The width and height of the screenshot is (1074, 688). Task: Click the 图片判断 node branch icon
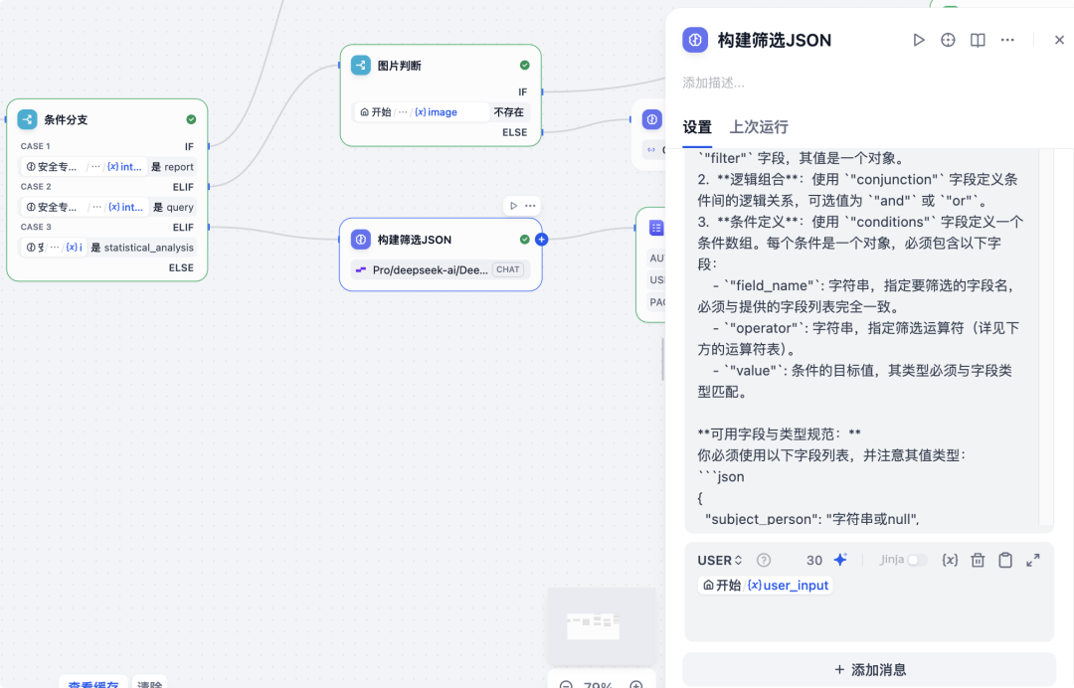(x=361, y=66)
